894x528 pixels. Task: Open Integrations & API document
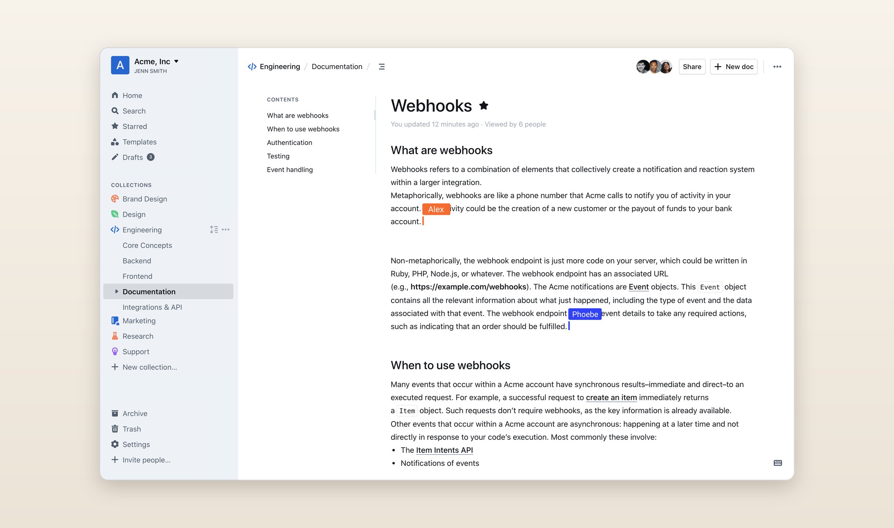(x=152, y=307)
